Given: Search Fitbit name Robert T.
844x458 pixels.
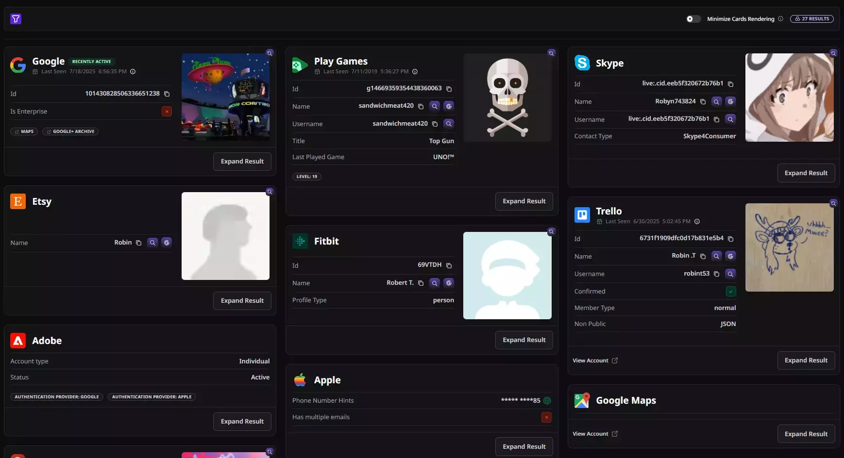Looking at the screenshot, I should point(435,283).
